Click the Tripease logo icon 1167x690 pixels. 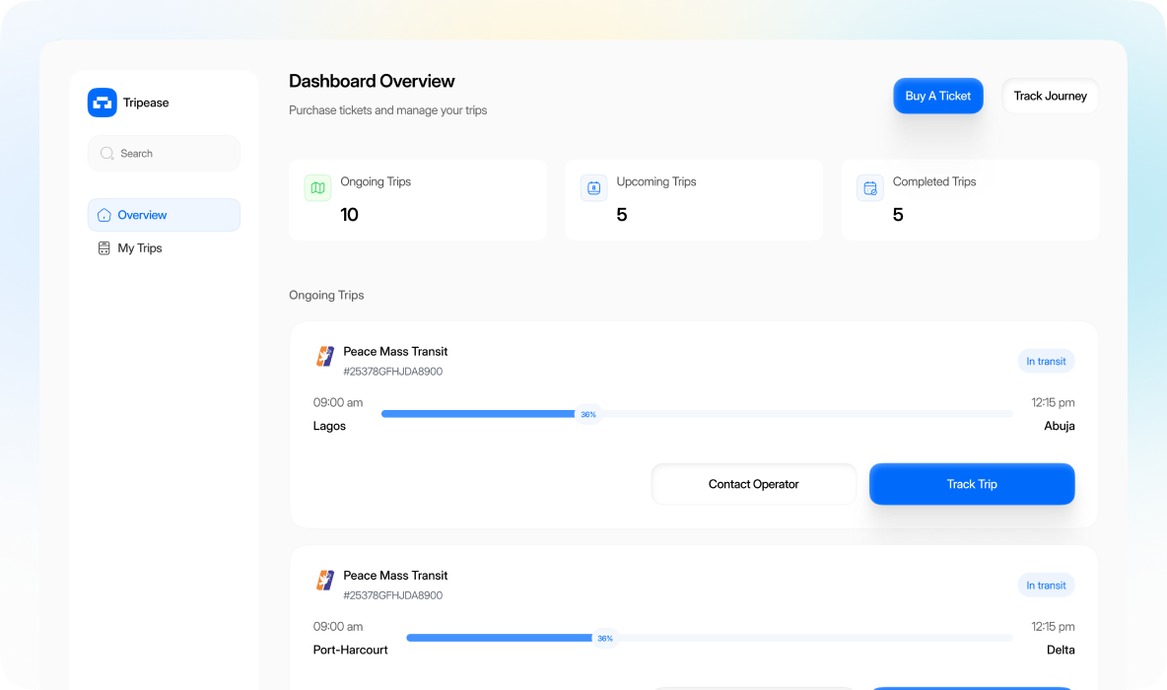pyautogui.click(x=102, y=103)
